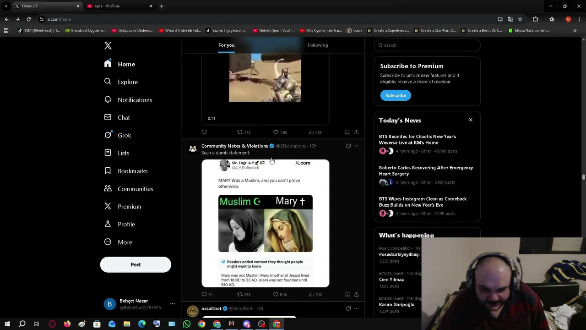Open Community Notes & Violations profile name

click(x=234, y=146)
